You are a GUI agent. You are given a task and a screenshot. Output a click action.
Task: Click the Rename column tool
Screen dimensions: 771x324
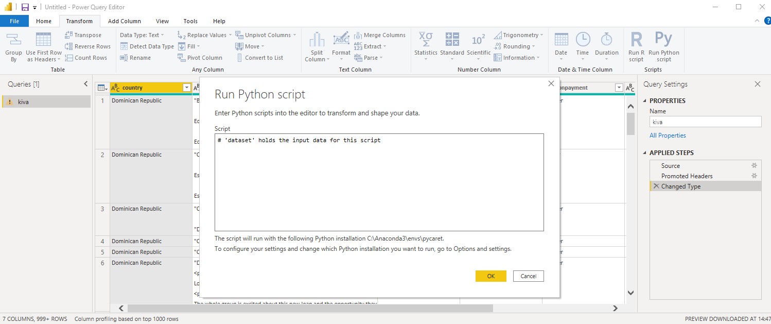click(x=135, y=58)
